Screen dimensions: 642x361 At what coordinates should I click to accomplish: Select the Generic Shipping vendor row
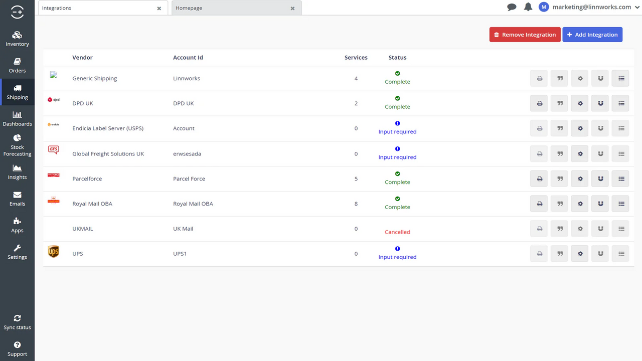[x=339, y=78]
